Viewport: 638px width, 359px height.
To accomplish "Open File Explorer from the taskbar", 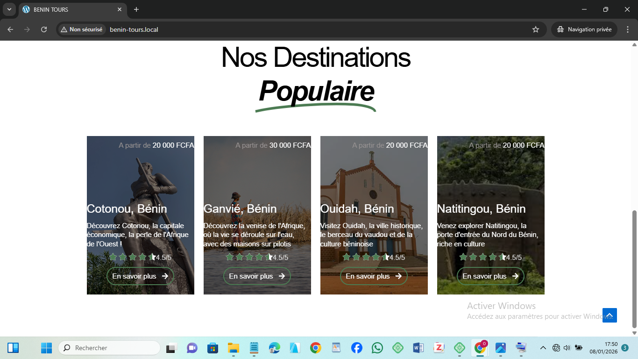I will (x=233, y=348).
